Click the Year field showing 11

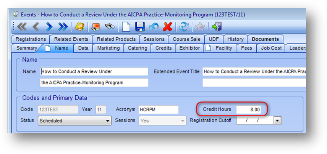coord(101,110)
